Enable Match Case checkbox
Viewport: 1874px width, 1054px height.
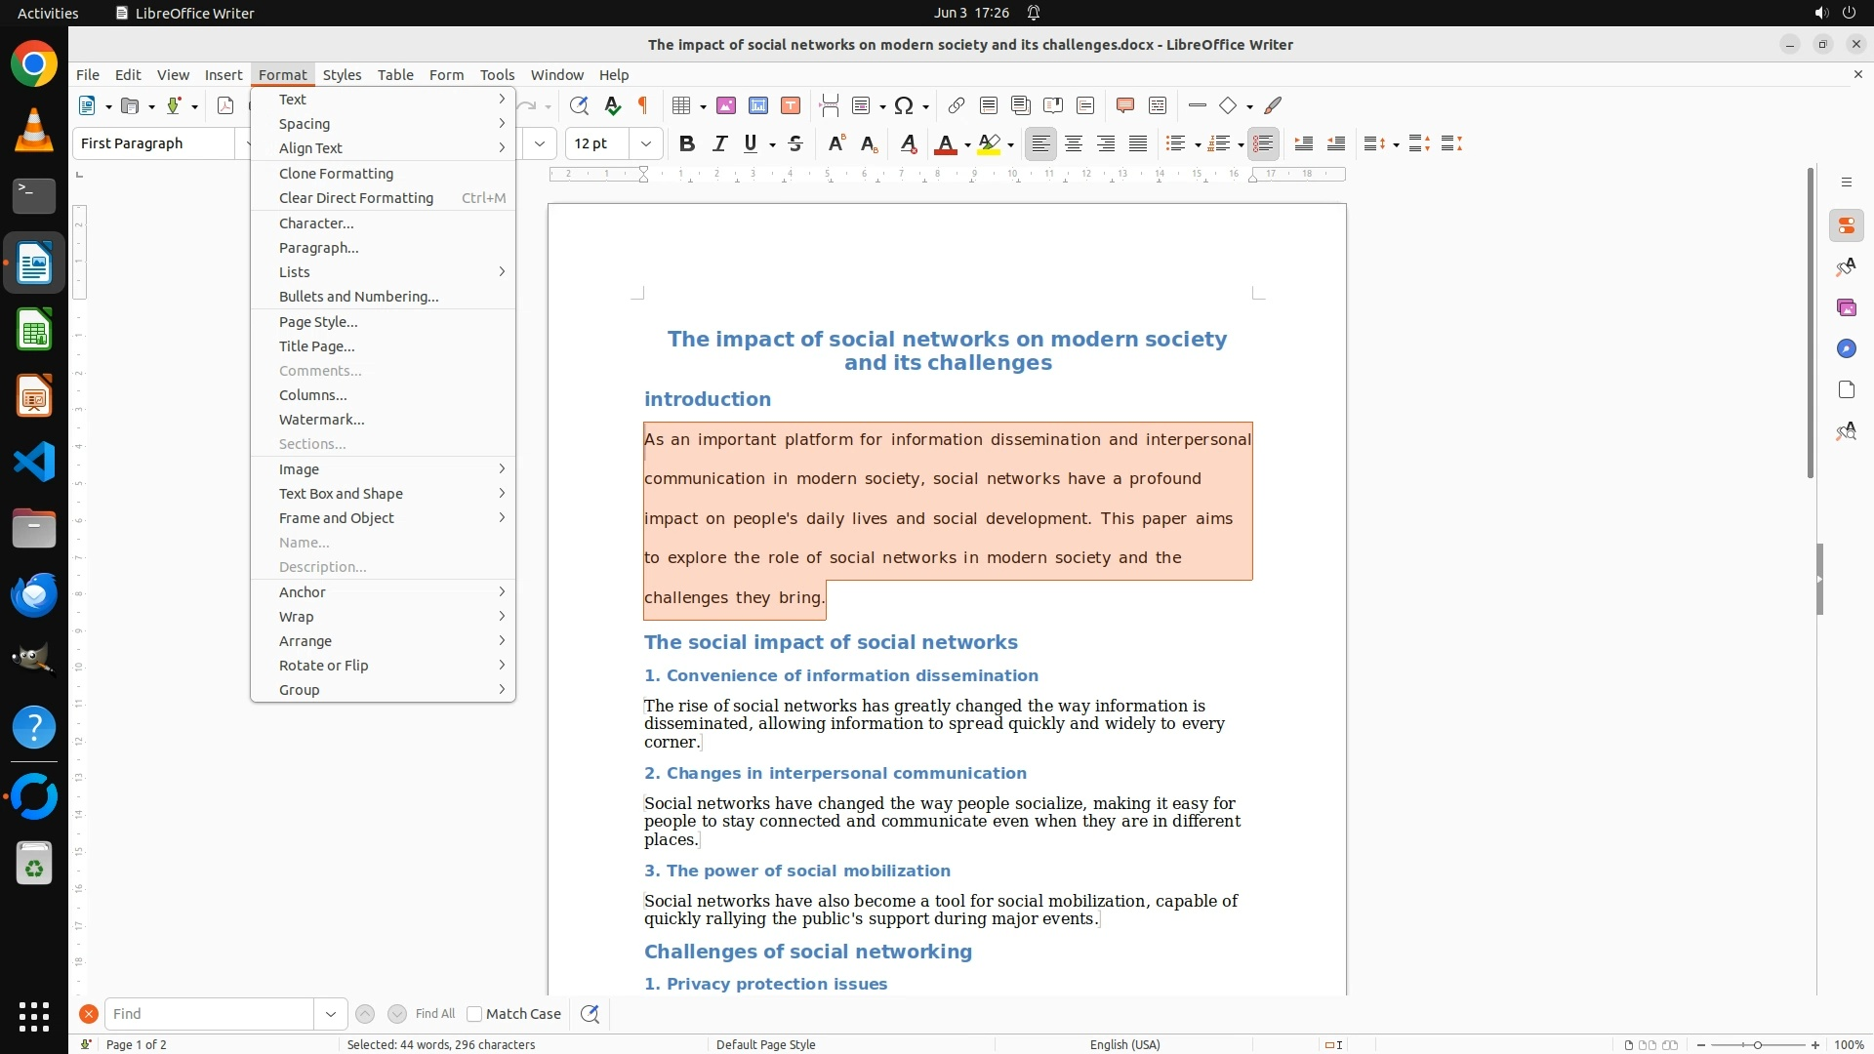pyautogui.click(x=474, y=1014)
